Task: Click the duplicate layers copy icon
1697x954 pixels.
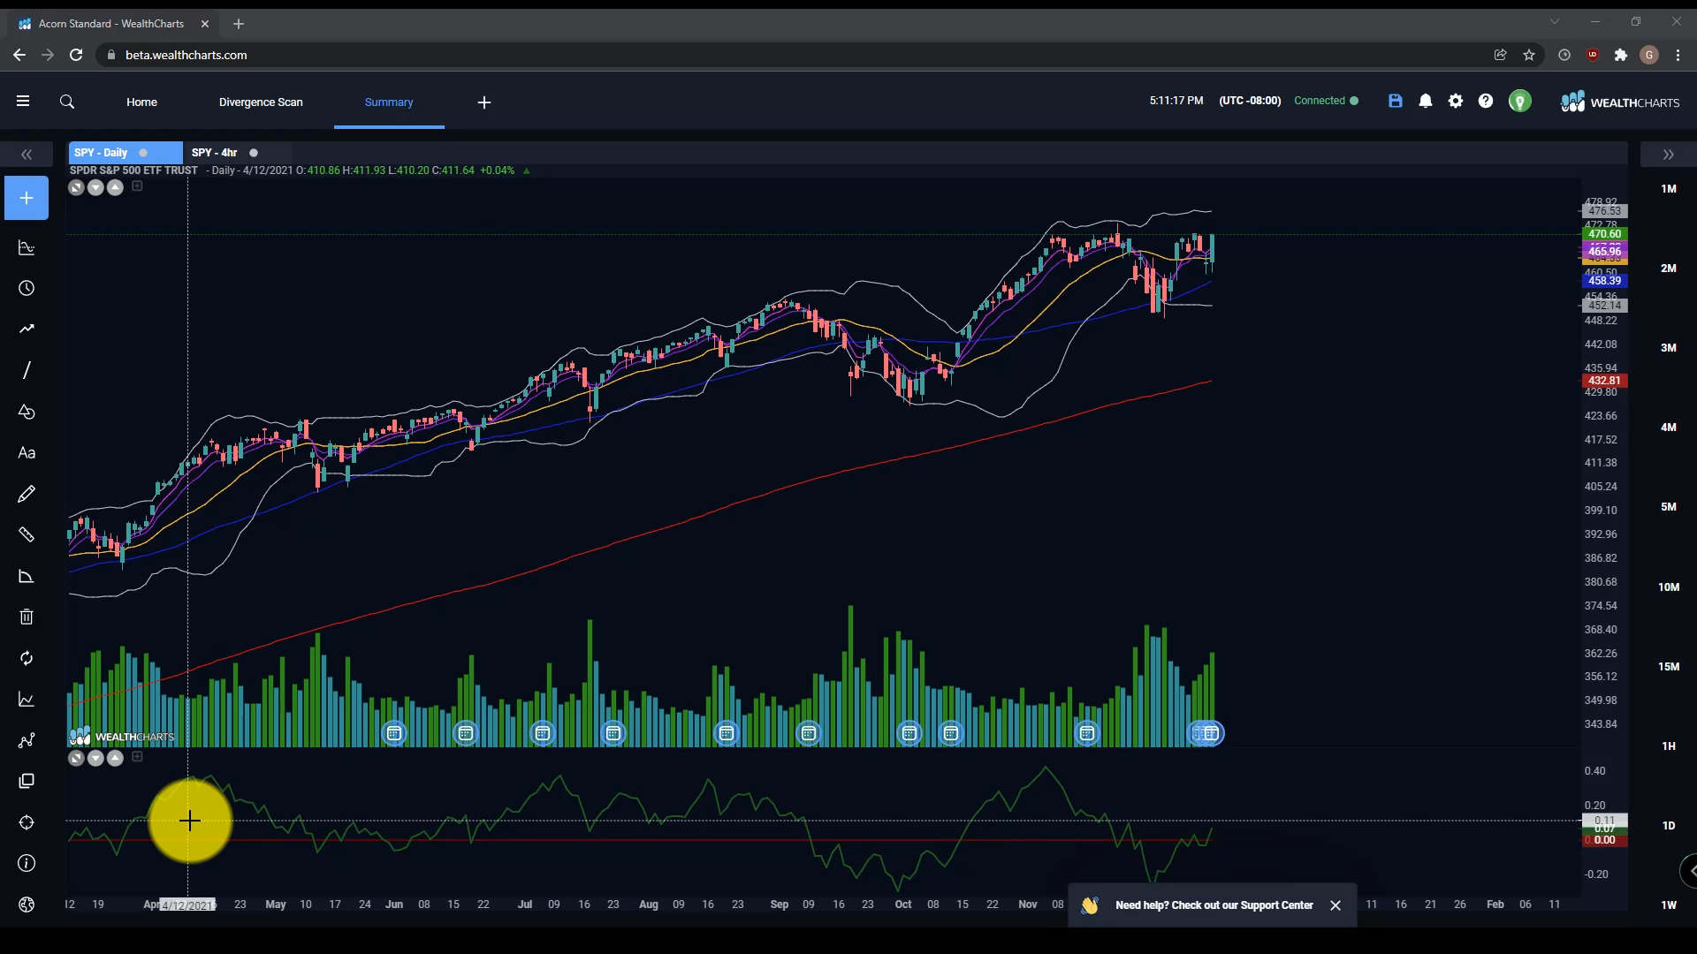Action: pos(27,781)
